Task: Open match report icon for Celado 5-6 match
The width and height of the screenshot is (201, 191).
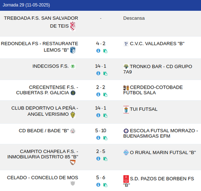Action: coord(105,185)
